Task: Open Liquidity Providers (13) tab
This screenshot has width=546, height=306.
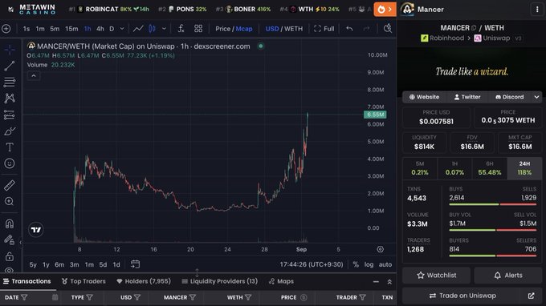Action: pyautogui.click(x=220, y=281)
